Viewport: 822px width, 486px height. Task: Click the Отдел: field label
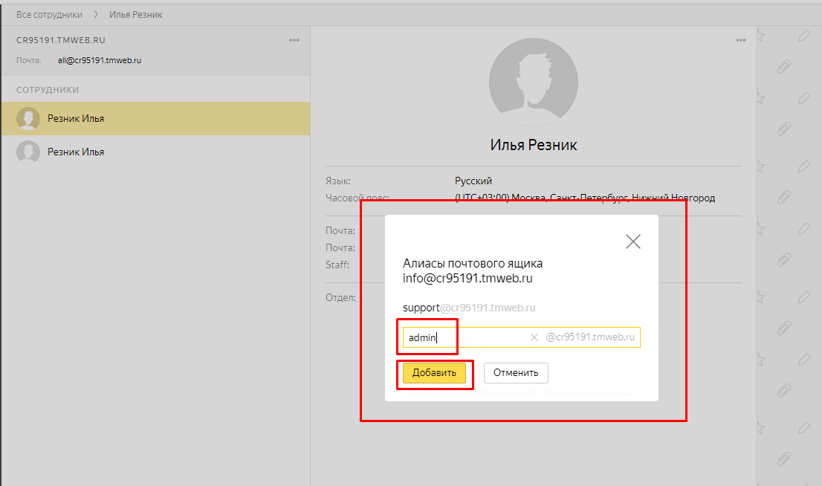[x=340, y=298]
